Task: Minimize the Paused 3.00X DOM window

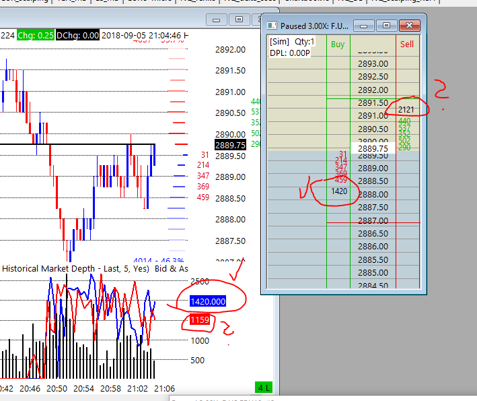Action: [x=363, y=26]
